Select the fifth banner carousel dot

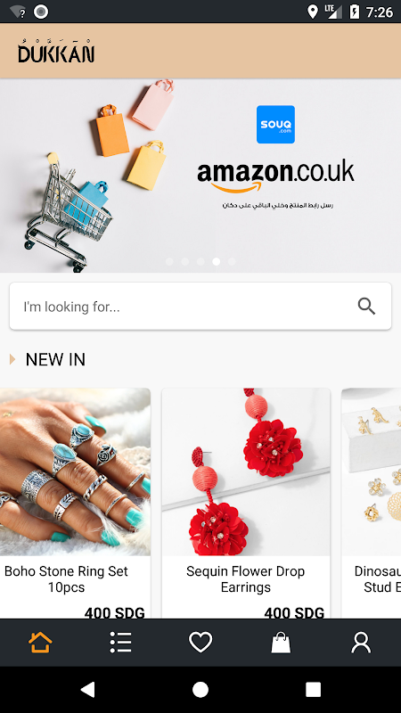[232, 261]
